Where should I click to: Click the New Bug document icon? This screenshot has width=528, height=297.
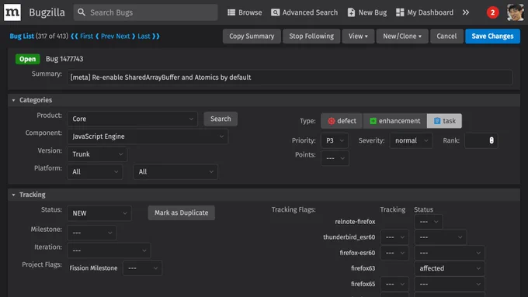pos(351,12)
